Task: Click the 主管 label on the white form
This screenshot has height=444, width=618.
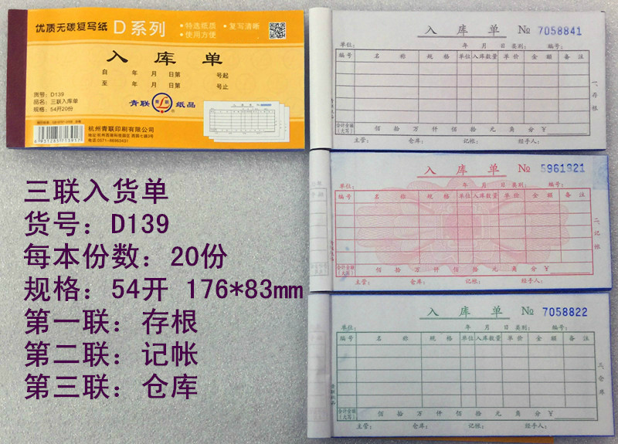Action: [x=361, y=141]
